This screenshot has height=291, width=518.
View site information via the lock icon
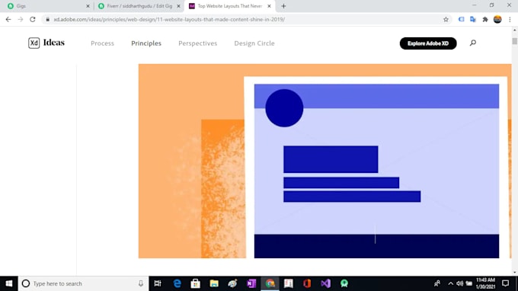47,20
